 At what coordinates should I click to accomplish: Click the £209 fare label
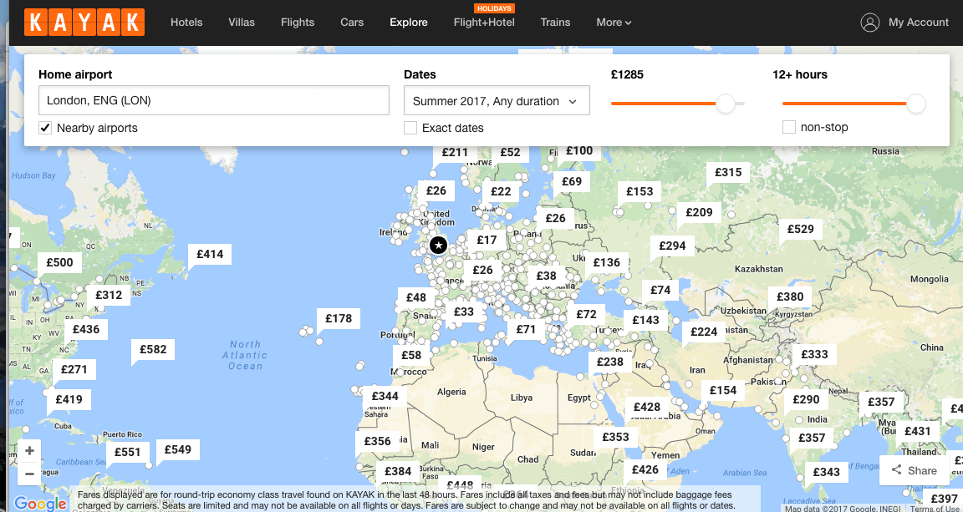tap(699, 212)
